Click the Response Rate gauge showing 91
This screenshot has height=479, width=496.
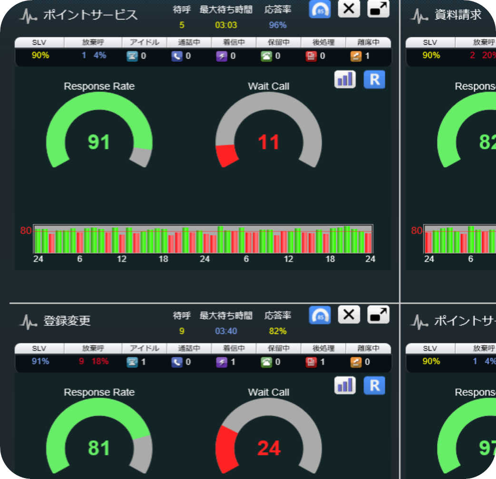(99, 130)
